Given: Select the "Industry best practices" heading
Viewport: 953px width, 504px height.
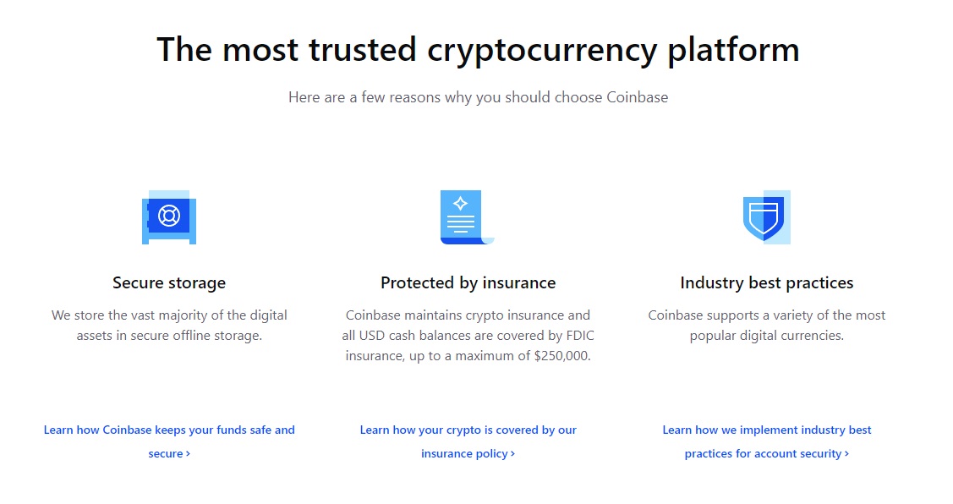Looking at the screenshot, I should coord(766,282).
